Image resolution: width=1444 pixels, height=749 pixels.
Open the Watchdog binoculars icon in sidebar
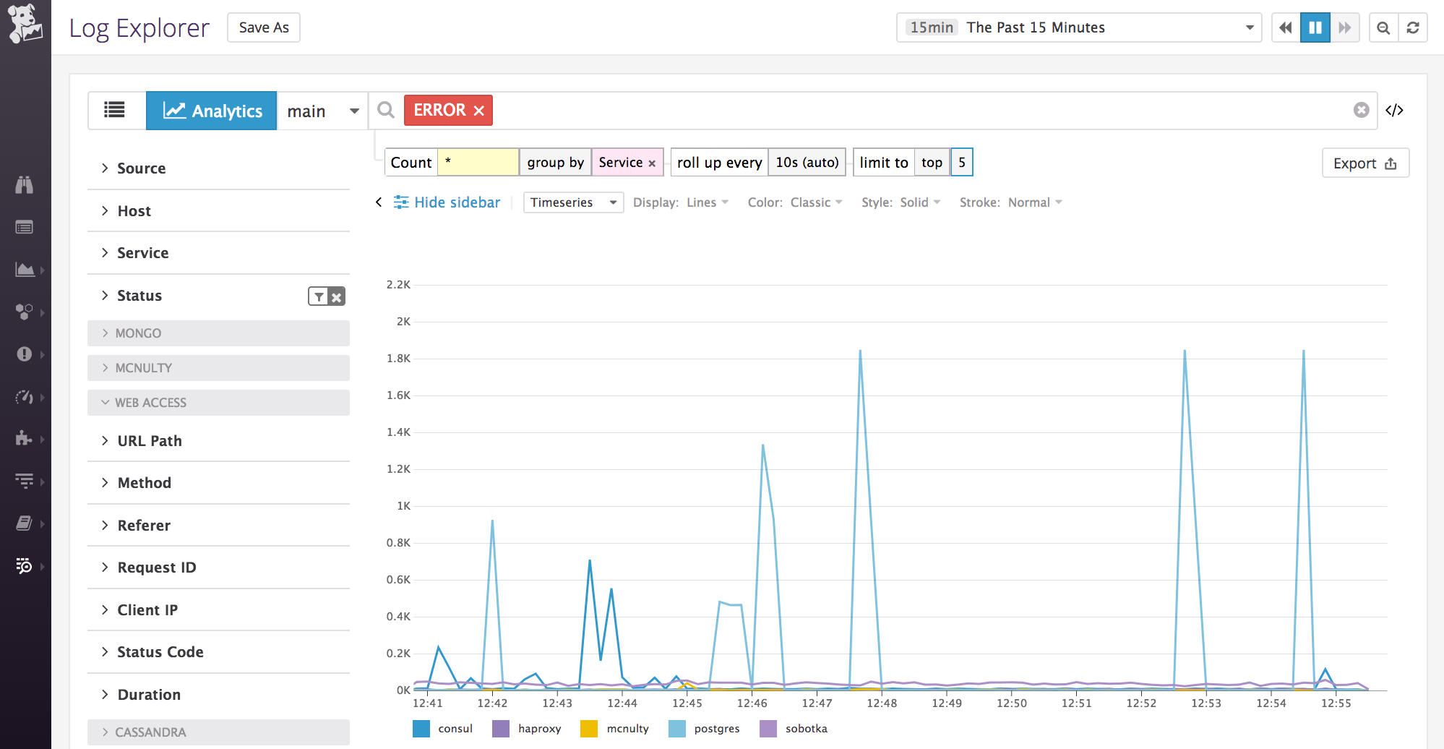25,185
